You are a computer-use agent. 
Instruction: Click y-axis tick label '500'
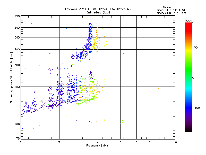click(x=17, y=37)
